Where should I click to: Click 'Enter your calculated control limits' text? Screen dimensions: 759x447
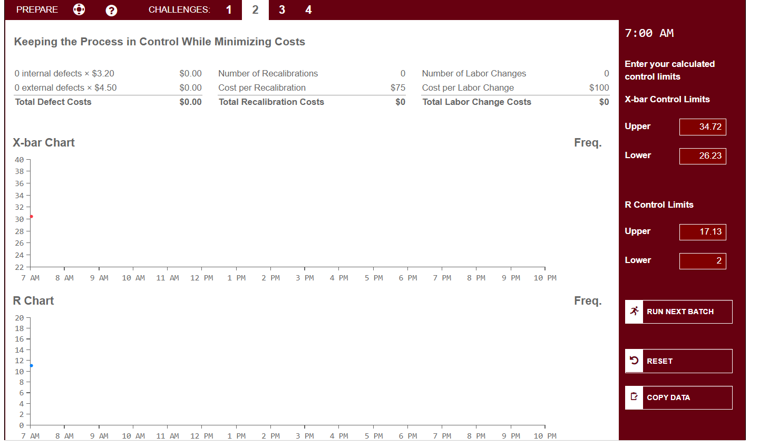click(x=669, y=70)
